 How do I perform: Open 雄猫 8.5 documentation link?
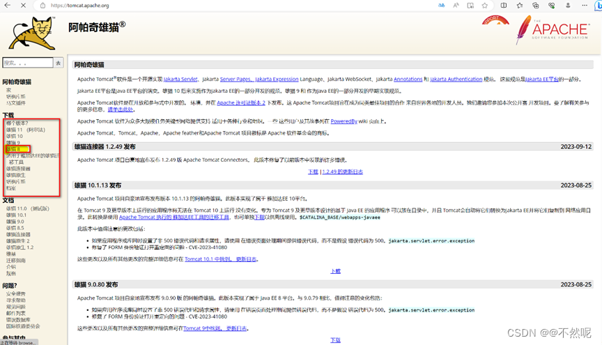(15, 228)
